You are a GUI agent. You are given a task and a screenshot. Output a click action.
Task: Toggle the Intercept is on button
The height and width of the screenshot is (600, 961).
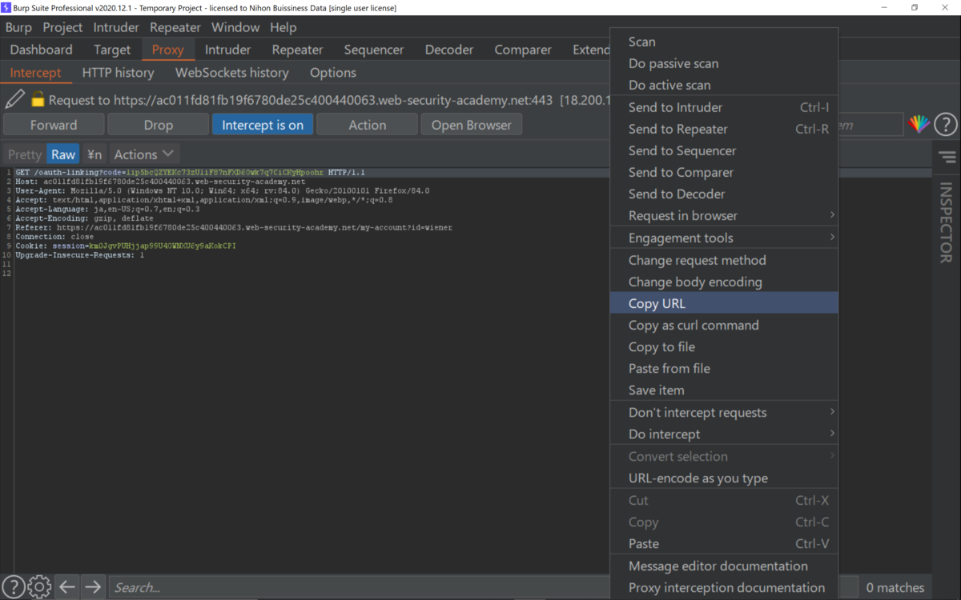[263, 125]
